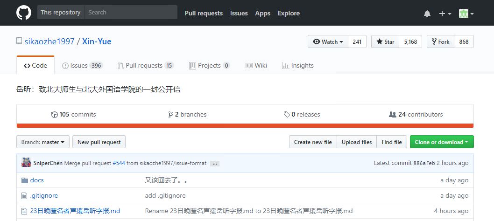The height and width of the screenshot is (221, 494).
Task: Fork this repository
Action: pos(440,41)
